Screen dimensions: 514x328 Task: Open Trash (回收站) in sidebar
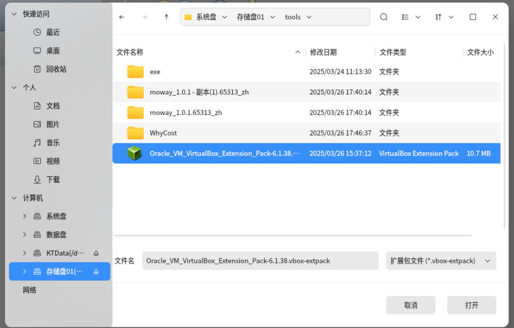(56, 69)
